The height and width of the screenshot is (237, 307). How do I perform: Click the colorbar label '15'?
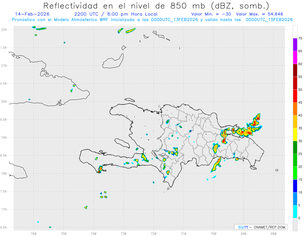[x=300, y=180]
